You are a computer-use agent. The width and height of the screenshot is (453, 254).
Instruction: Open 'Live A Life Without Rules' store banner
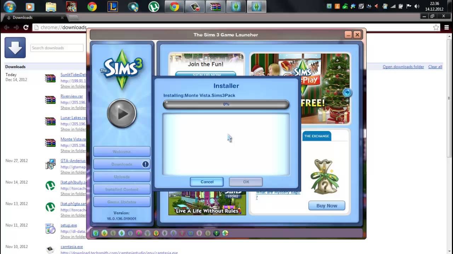(x=207, y=203)
